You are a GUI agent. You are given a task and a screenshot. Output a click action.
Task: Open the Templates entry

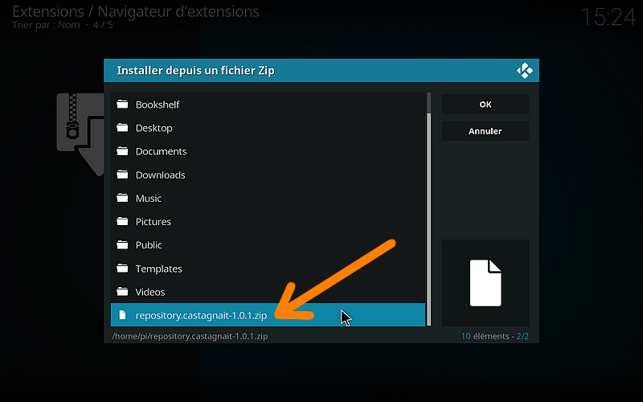[x=268, y=268]
